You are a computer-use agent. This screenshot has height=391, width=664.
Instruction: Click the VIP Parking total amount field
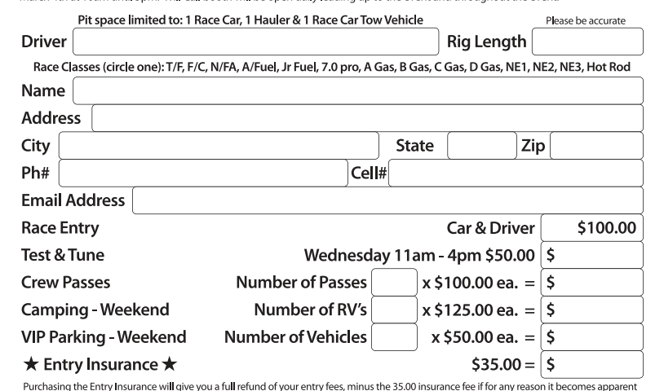point(591,336)
